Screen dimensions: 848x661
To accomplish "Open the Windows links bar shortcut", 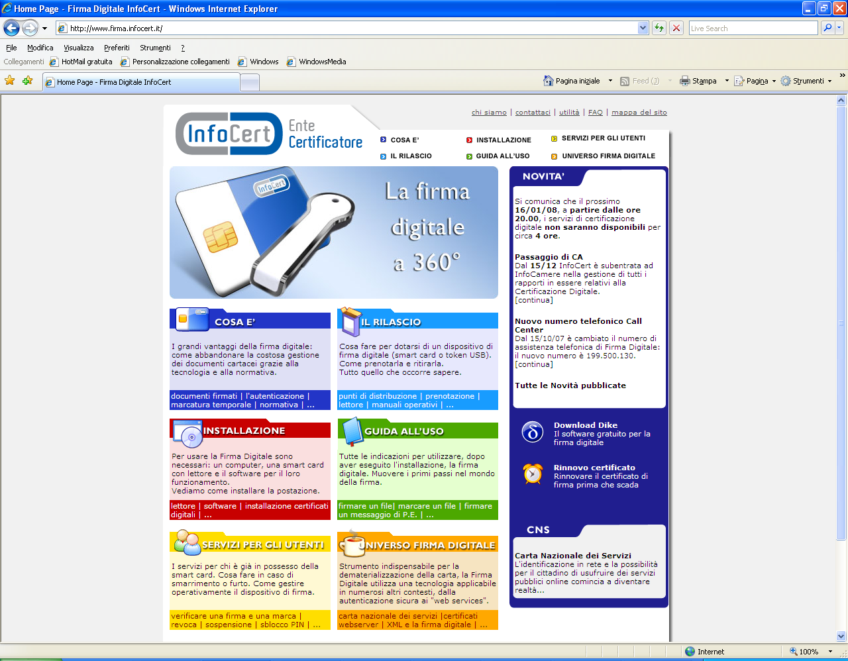I will click(258, 62).
